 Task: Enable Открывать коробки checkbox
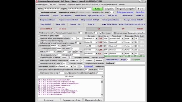(73, 57)
